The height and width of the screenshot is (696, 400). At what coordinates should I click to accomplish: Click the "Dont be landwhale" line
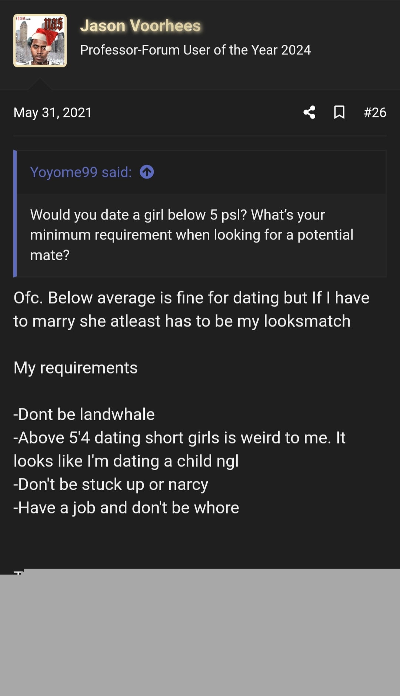84,414
